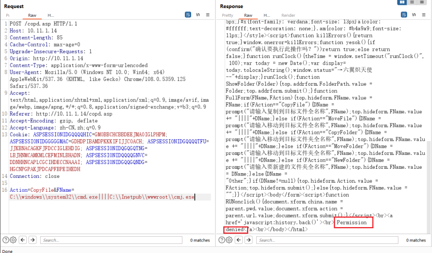Click the Accept-Language: zh-CN header line

[55, 128]
